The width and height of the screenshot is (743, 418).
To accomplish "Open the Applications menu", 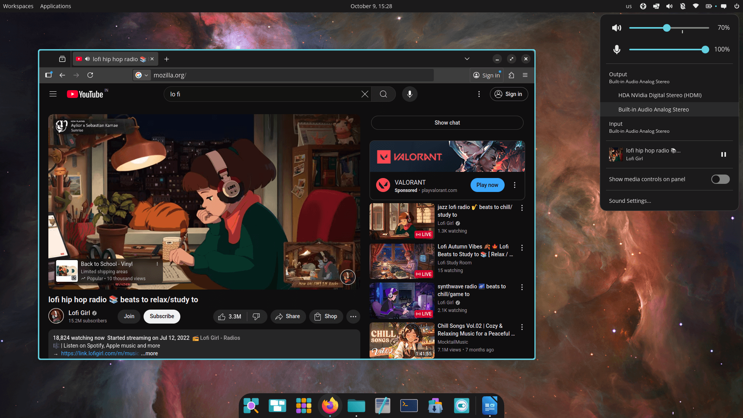I will click(x=55, y=6).
